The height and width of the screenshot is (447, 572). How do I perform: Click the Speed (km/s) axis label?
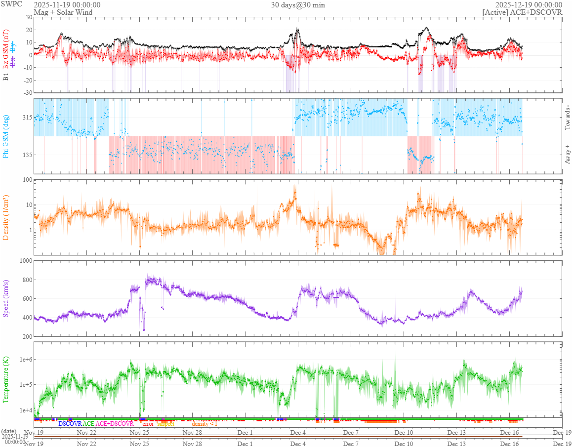click(x=6, y=298)
